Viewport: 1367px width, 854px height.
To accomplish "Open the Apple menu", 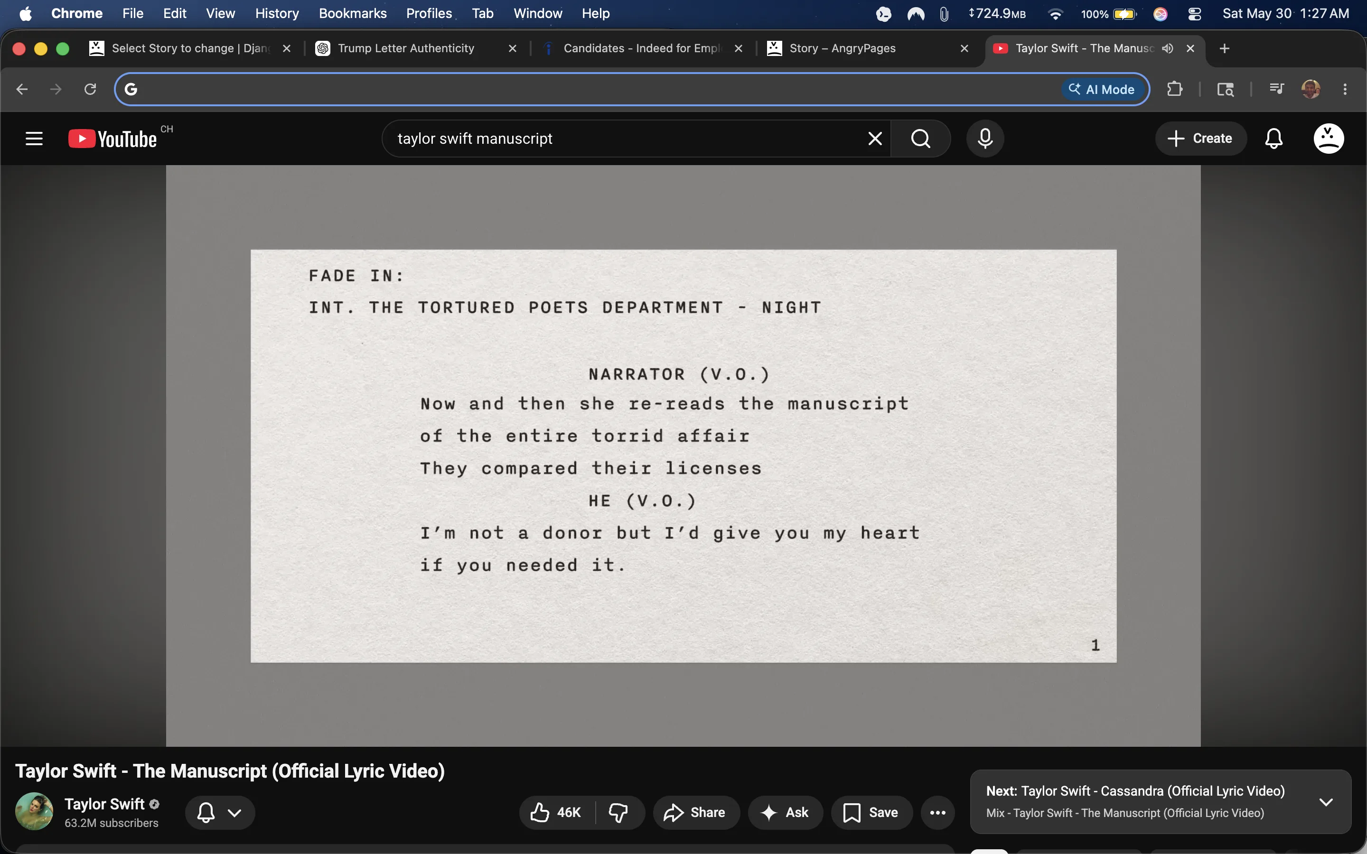I will tap(26, 14).
